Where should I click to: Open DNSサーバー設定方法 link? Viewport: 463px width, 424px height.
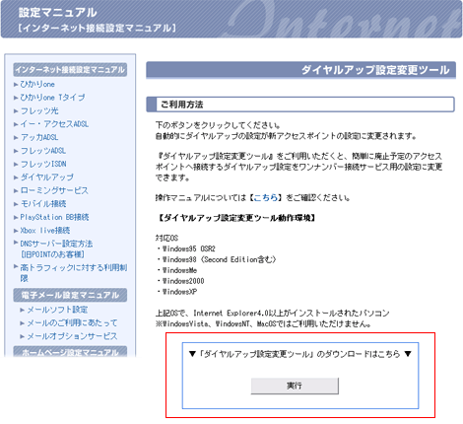point(56,248)
